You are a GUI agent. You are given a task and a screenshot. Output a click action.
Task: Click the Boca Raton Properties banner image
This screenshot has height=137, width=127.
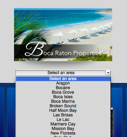(63, 35)
